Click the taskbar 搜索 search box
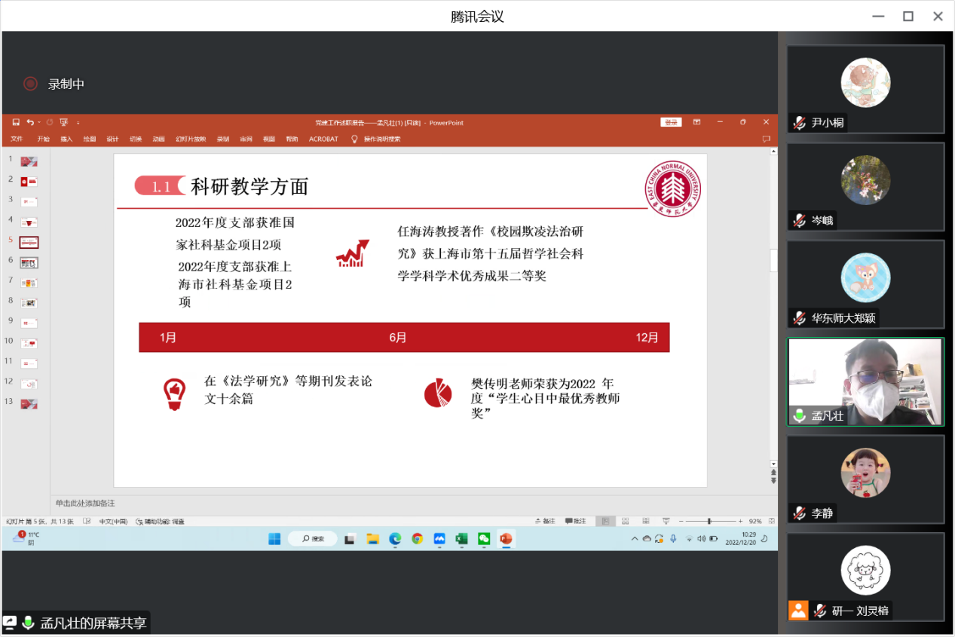955x637 pixels. click(312, 538)
